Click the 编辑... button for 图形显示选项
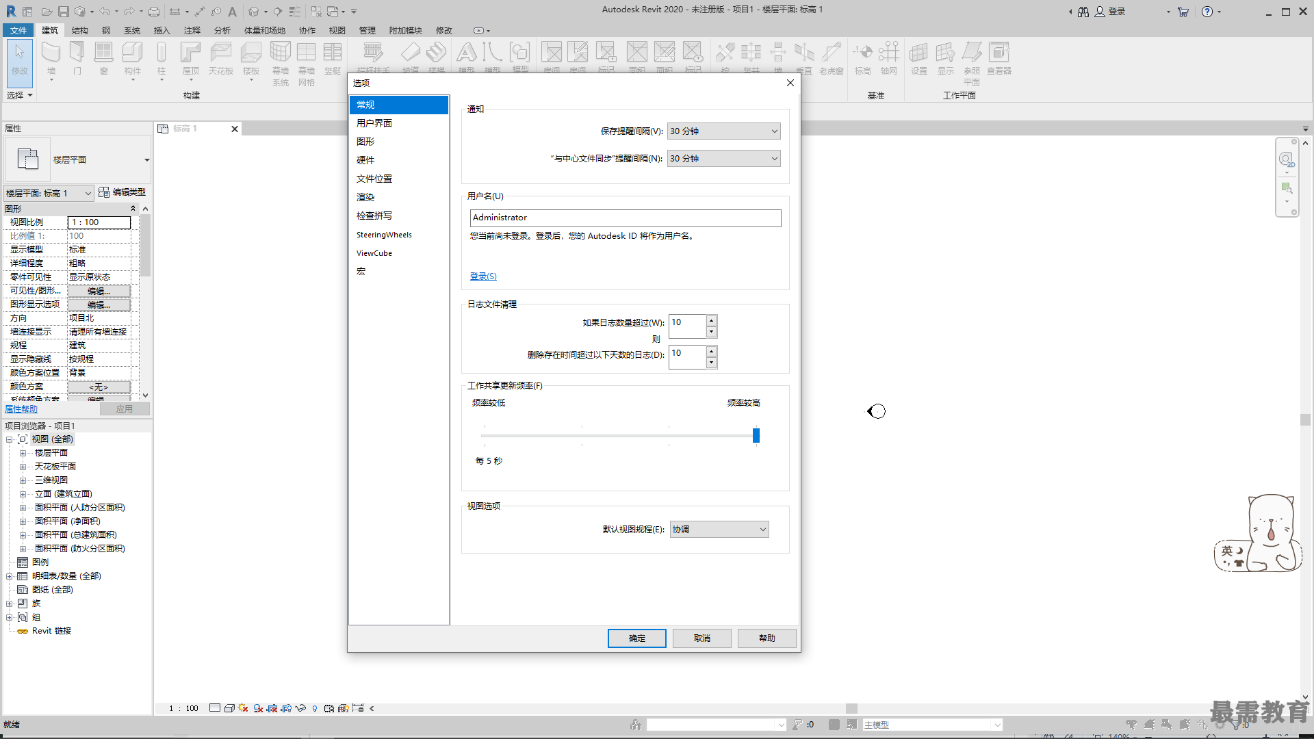The width and height of the screenshot is (1314, 739). (99, 304)
